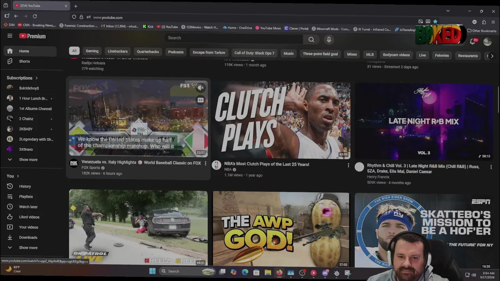
Task: Open Discord from the taskbar
Action: (x=325, y=273)
